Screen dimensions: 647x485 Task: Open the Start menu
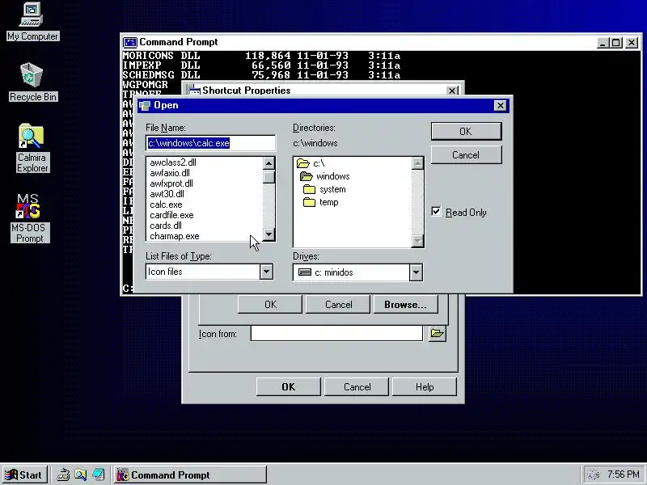24,474
